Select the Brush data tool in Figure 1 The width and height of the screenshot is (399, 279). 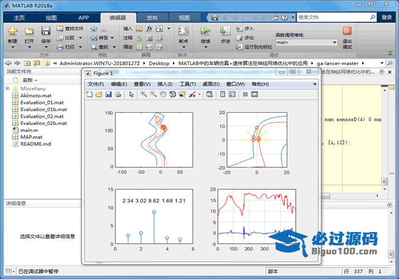tap(192, 94)
